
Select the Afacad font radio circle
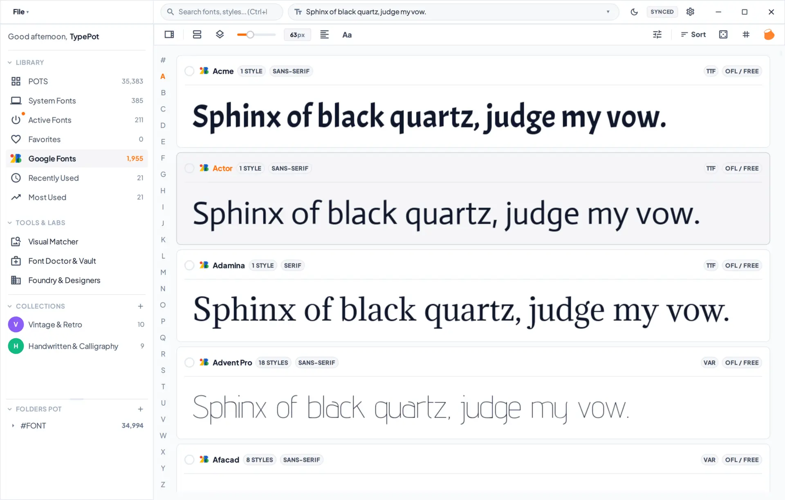pyautogui.click(x=189, y=460)
